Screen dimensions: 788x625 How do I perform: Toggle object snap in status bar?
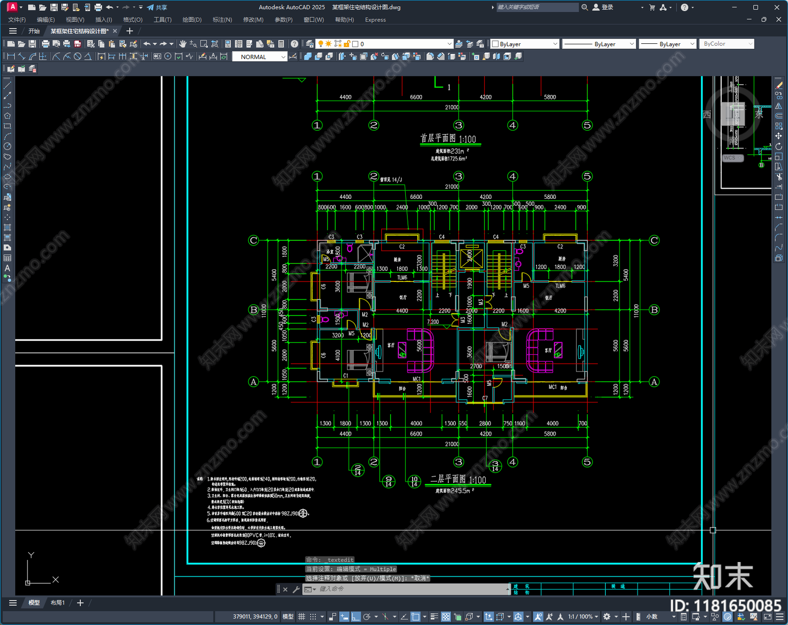pos(416,617)
